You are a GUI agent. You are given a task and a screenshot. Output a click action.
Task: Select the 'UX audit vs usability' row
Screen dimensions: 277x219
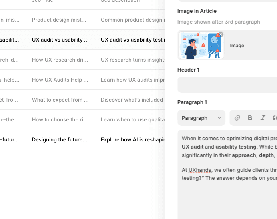pos(60,40)
